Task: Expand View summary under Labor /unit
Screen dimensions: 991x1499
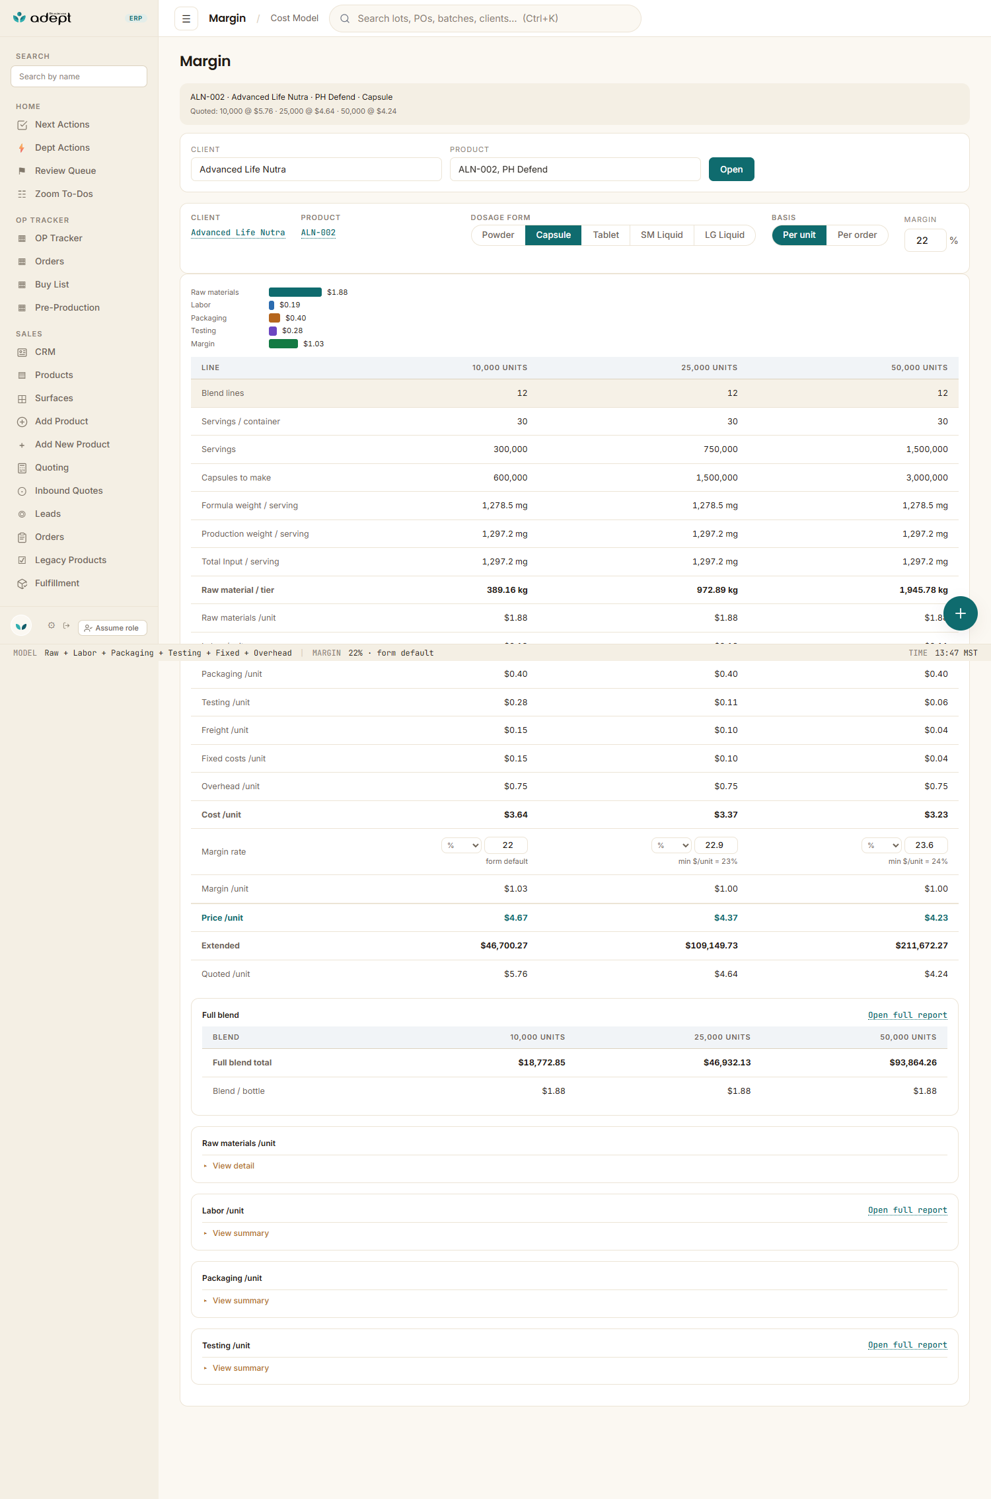Action: pyautogui.click(x=240, y=1233)
